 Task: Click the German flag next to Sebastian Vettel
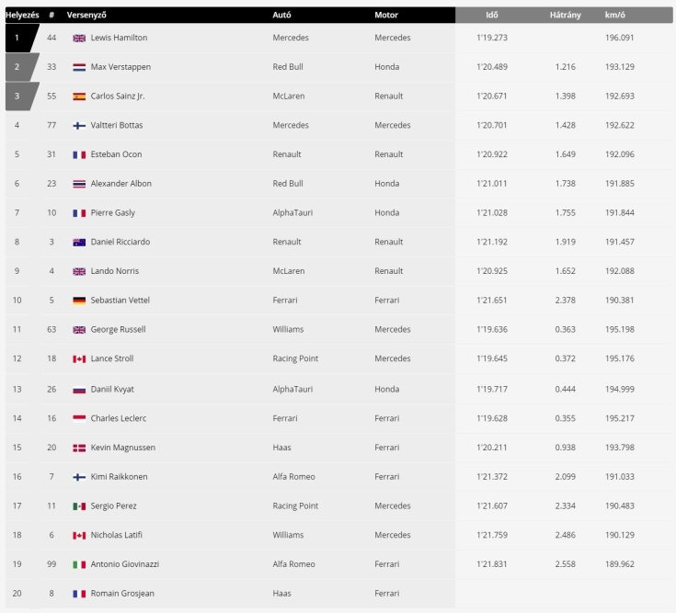[79, 301]
